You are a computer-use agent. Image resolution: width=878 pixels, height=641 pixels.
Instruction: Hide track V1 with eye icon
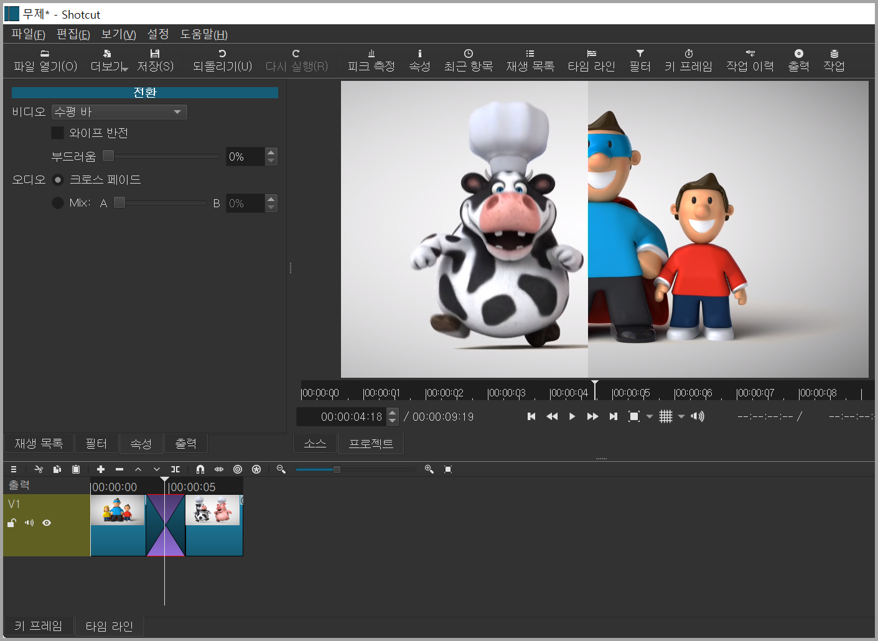click(x=47, y=523)
